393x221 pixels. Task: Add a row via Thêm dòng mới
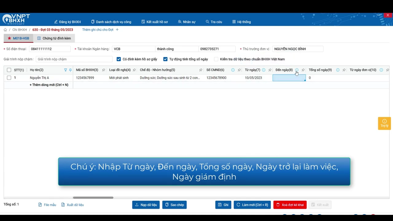(x=49, y=85)
